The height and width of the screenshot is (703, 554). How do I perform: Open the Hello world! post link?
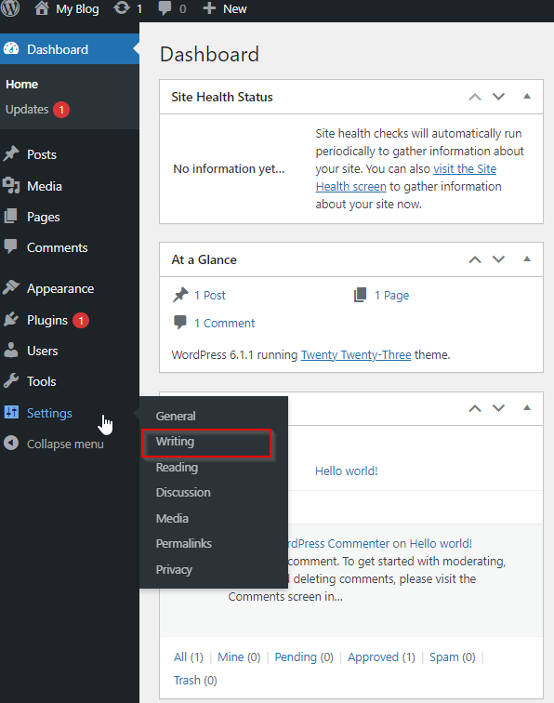[347, 471]
